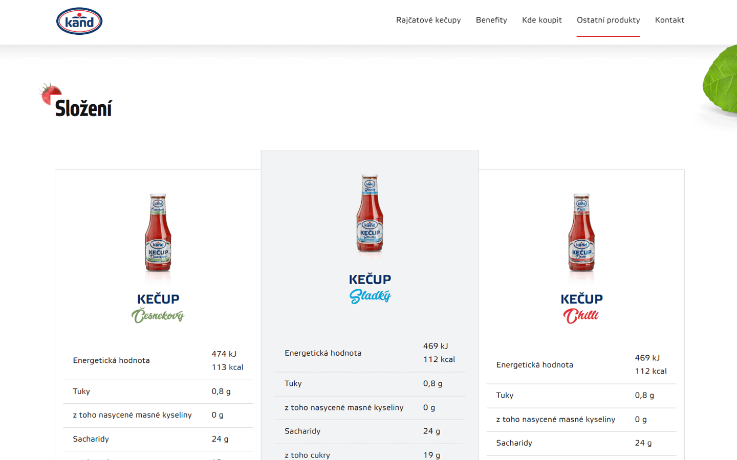Open Kde koupit page

(x=542, y=20)
